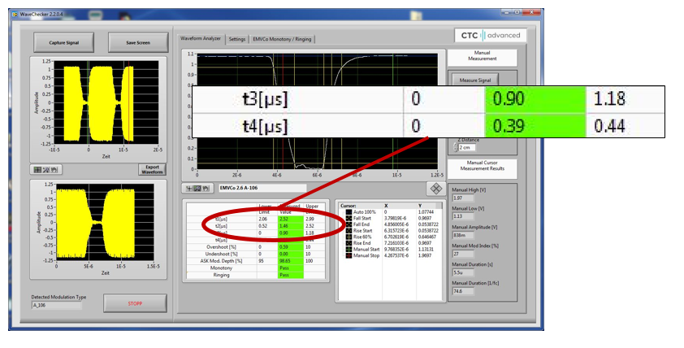Click the Overshoot [%] measured value 0.59
Image resolution: width=684 pixels, height=348 pixels.
pyautogui.click(x=291, y=246)
